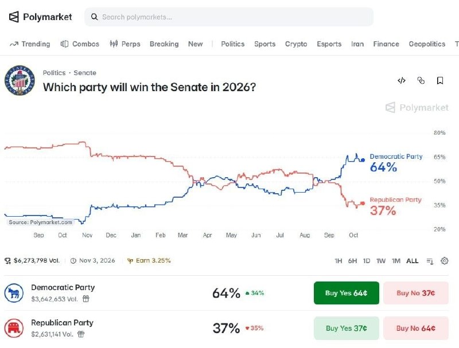Screen dimensions: 459x348
Task: Switch chart range to ALL
Action: click(412, 261)
